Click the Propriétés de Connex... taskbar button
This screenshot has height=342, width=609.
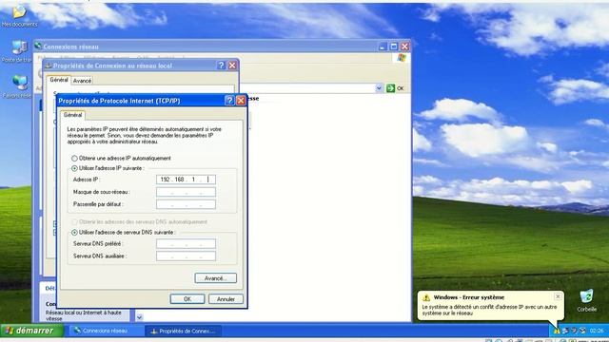point(184,331)
